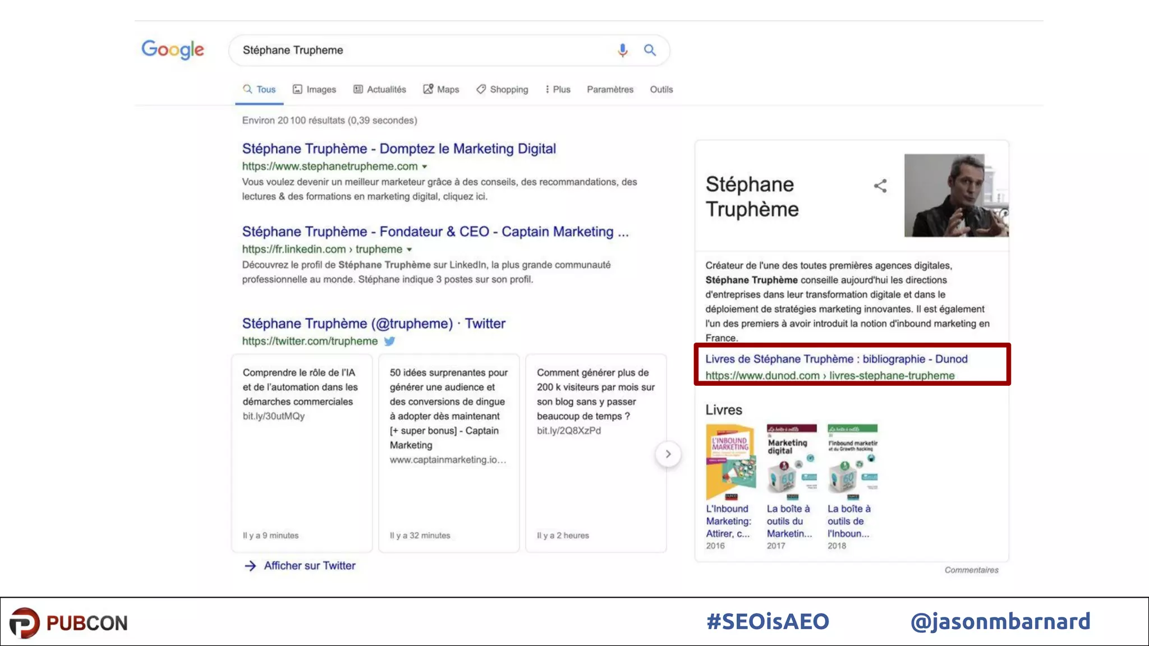Click into the Google search field
This screenshot has width=1149, height=646.
(421, 50)
